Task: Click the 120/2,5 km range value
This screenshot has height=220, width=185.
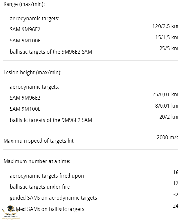Action: click(165, 26)
